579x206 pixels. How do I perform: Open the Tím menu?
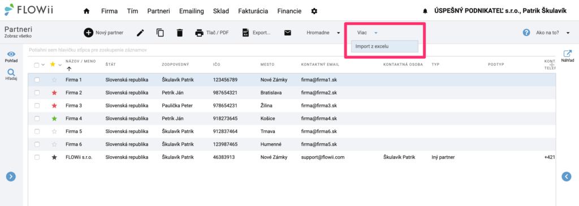tap(132, 11)
